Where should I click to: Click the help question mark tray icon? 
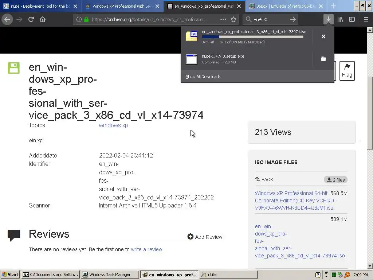[x=318, y=275]
